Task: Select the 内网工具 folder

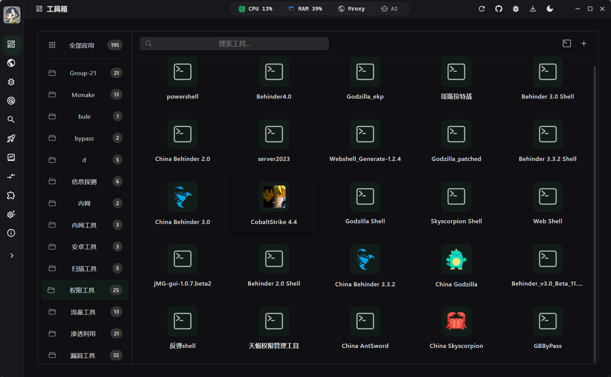Action: 85,225
